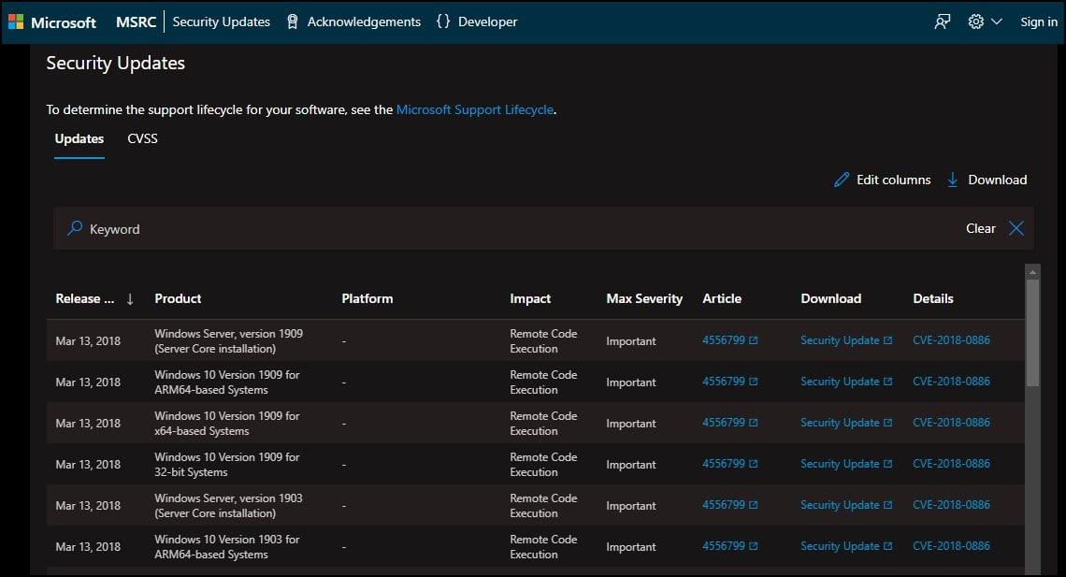
Task: Open CVE-2018-0886 for Windows Server version 1903
Action: pyautogui.click(x=952, y=505)
